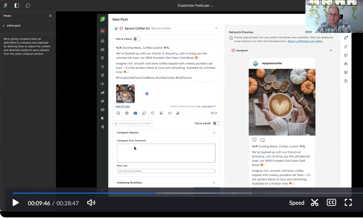This screenshot has width=363, height=219.
Task: Play the video recording
Action: (x=15, y=203)
